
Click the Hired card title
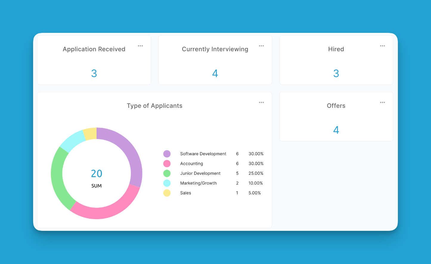(x=336, y=49)
